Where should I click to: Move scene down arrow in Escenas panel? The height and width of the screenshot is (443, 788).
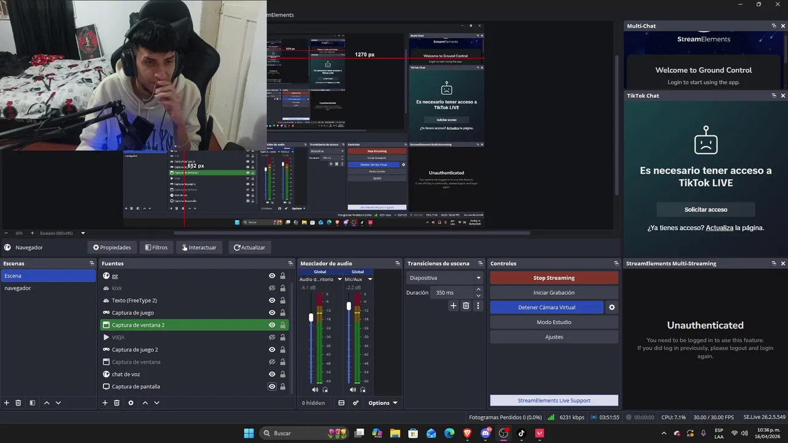(58, 403)
